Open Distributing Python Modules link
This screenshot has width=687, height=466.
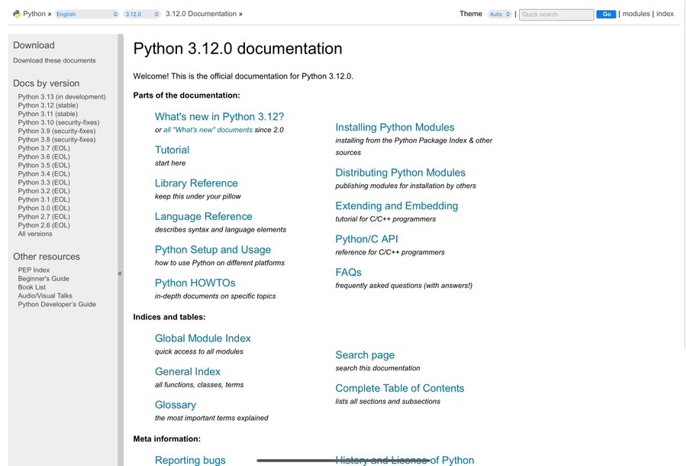tap(401, 173)
